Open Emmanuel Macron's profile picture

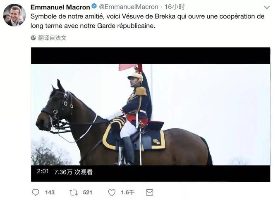14,15
